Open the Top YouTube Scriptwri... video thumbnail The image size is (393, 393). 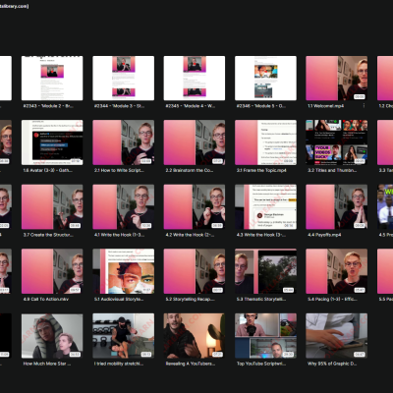(265, 336)
